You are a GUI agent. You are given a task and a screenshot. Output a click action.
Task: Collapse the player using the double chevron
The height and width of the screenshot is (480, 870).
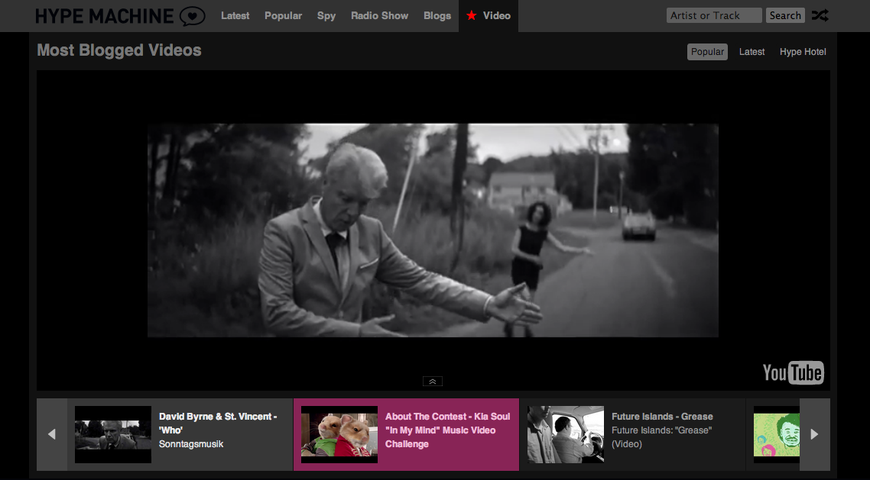pos(433,382)
